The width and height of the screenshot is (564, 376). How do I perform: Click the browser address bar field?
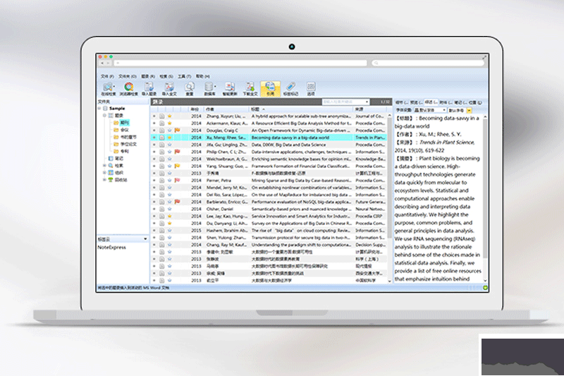(240, 63)
